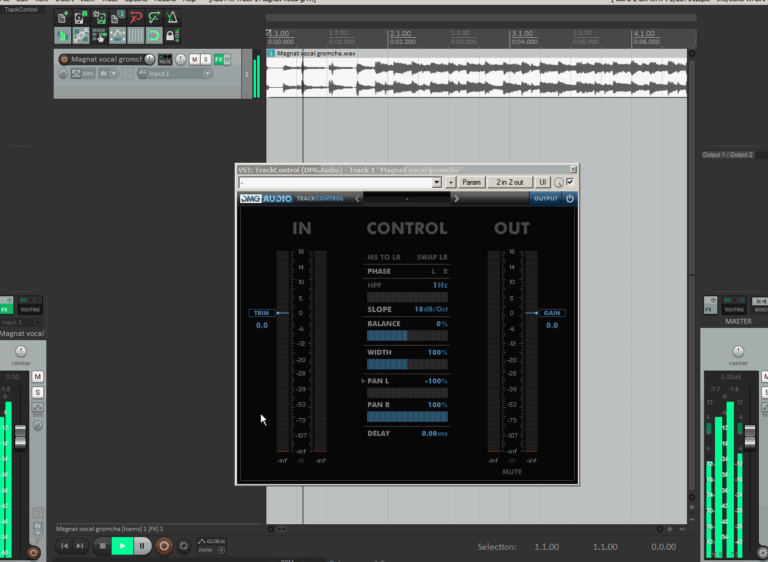Screen dimensions: 768x562
Task: Click the Param button in plugin window
Action: [x=472, y=182]
